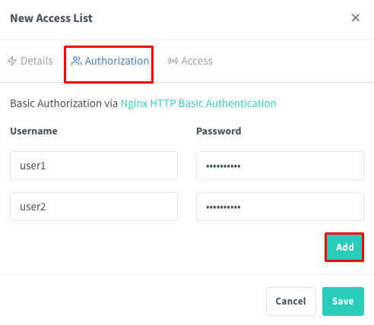This screenshot has height=325, width=374.
Task: Focus the password field for user1
Action: click(280, 166)
